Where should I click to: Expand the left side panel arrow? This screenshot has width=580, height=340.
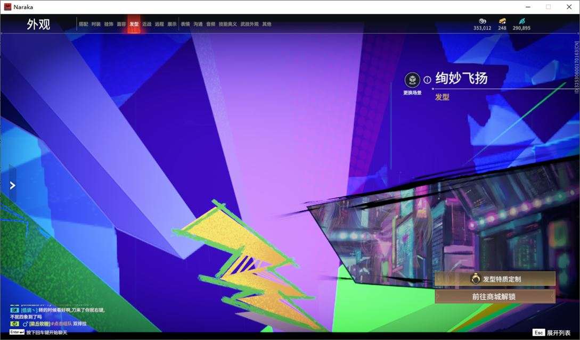(13, 185)
